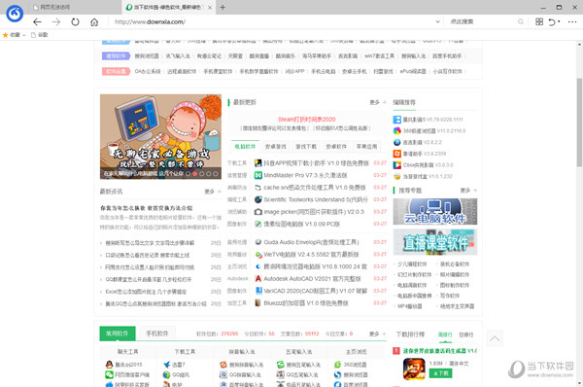Expand the address bar history dropdown
Screen dimensions: 583x387
pos(437,22)
